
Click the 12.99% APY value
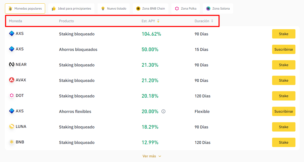tap(150, 143)
